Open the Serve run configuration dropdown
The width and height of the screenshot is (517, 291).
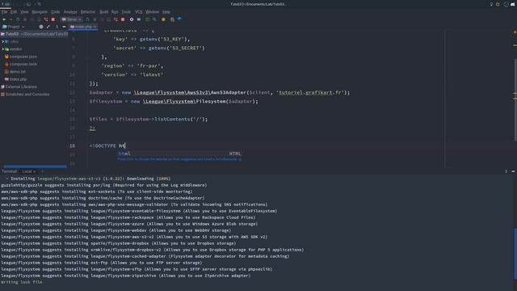click(72, 19)
